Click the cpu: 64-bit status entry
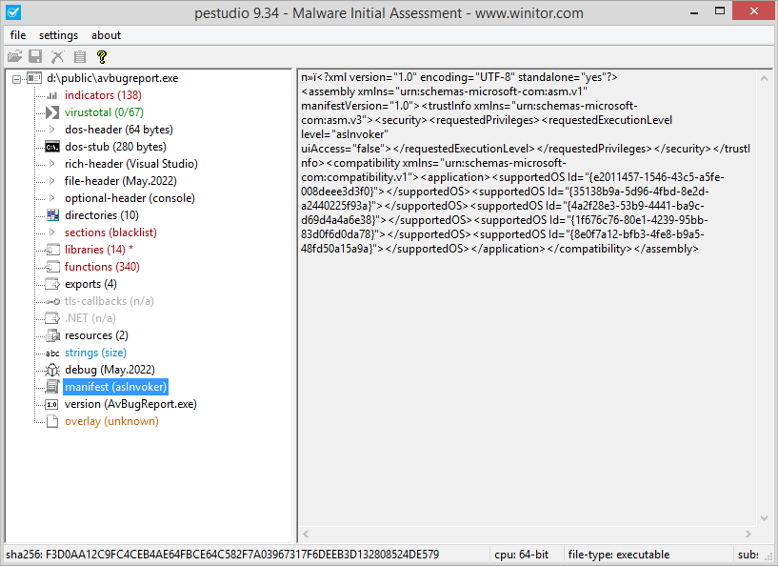This screenshot has width=778, height=566. (522, 555)
